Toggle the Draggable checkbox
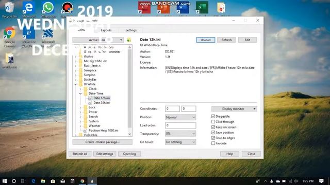This screenshot has height=185, width=330. 213,116
